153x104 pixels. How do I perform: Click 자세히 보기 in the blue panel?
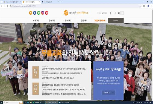(108, 93)
